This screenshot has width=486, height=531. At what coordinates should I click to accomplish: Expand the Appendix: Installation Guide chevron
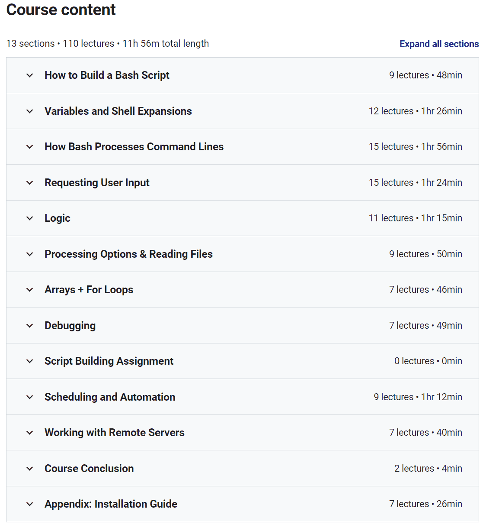[29, 504]
